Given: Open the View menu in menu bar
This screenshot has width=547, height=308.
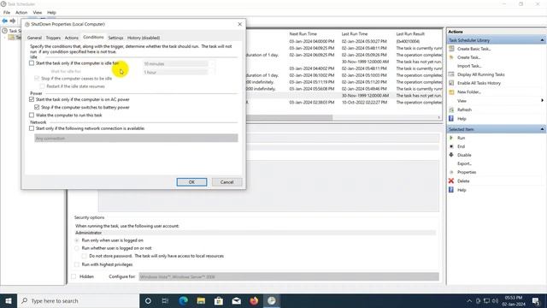Looking at the screenshot, I should pyautogui.click(x=38, y=12).
